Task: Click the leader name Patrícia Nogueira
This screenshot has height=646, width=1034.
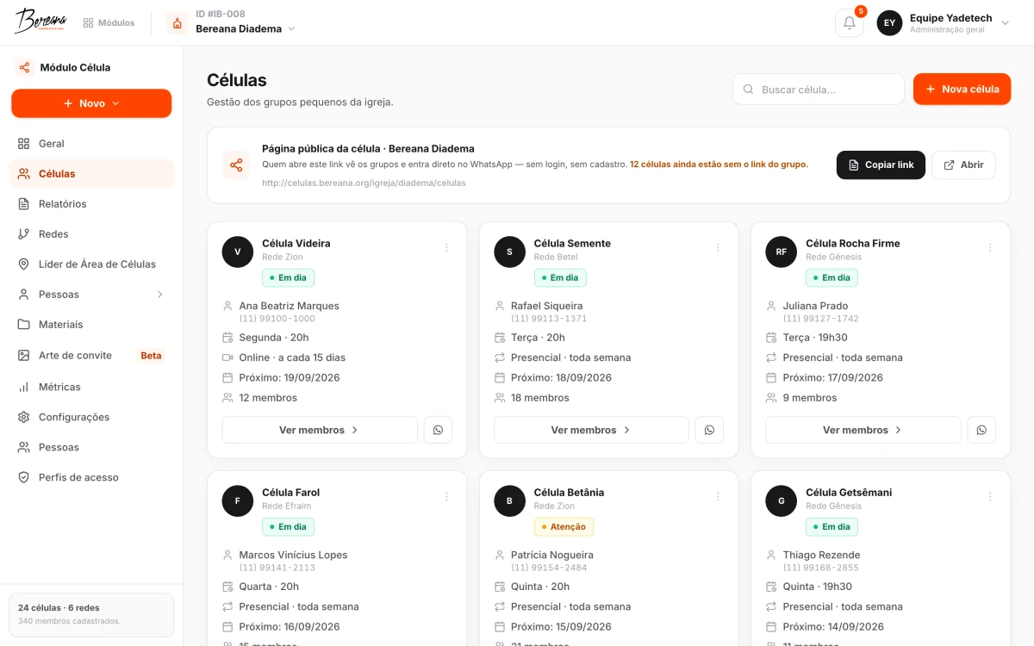Action: pos(551,555)
